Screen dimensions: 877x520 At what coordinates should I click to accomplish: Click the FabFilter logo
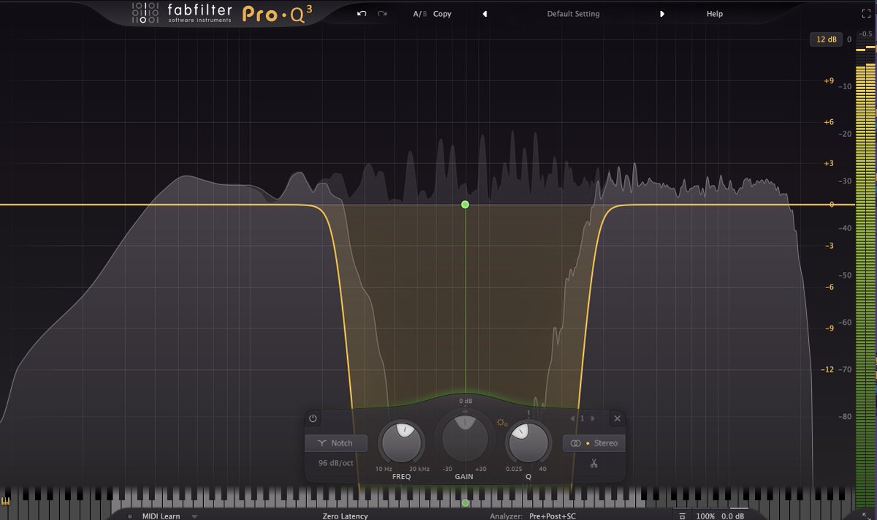pos(181,13)
